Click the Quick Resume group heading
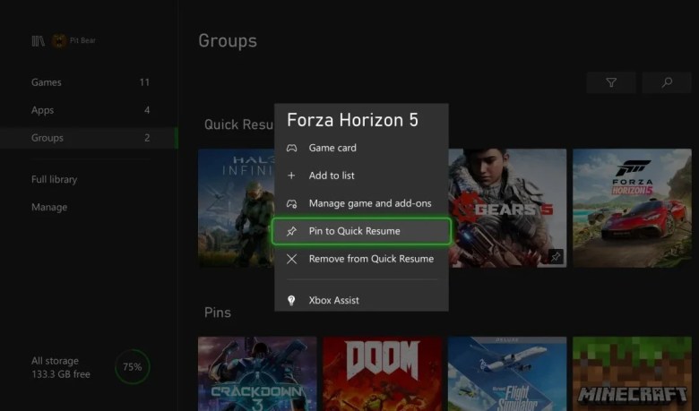699x411 pixels. point(238,124)
